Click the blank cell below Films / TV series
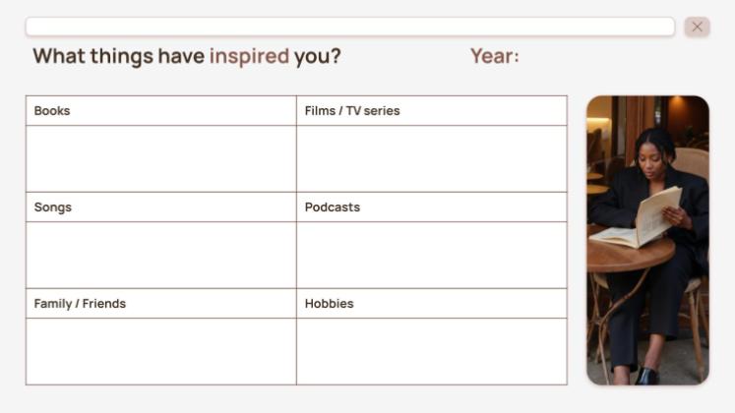Image resolution: width=735 pixels, height=413 pixels. coord(431,158)
